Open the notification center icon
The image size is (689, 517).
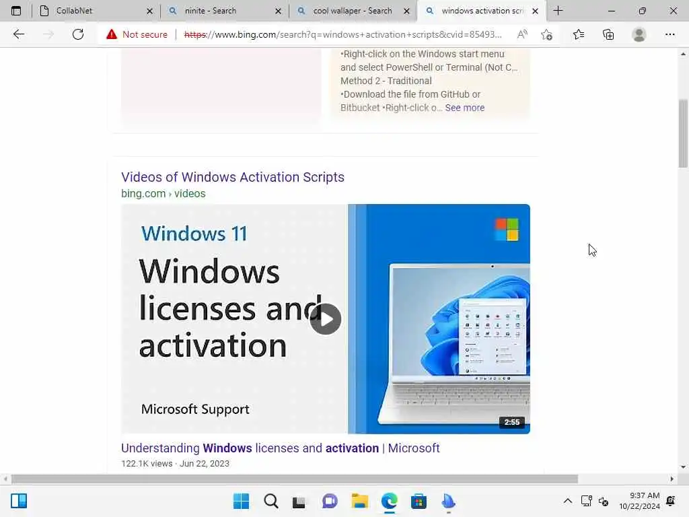click(x=671, y=501)
